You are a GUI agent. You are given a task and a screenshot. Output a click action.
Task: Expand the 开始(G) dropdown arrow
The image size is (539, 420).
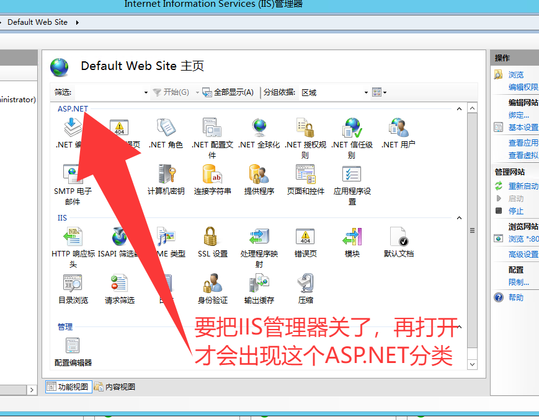click(x=197, y=92)
